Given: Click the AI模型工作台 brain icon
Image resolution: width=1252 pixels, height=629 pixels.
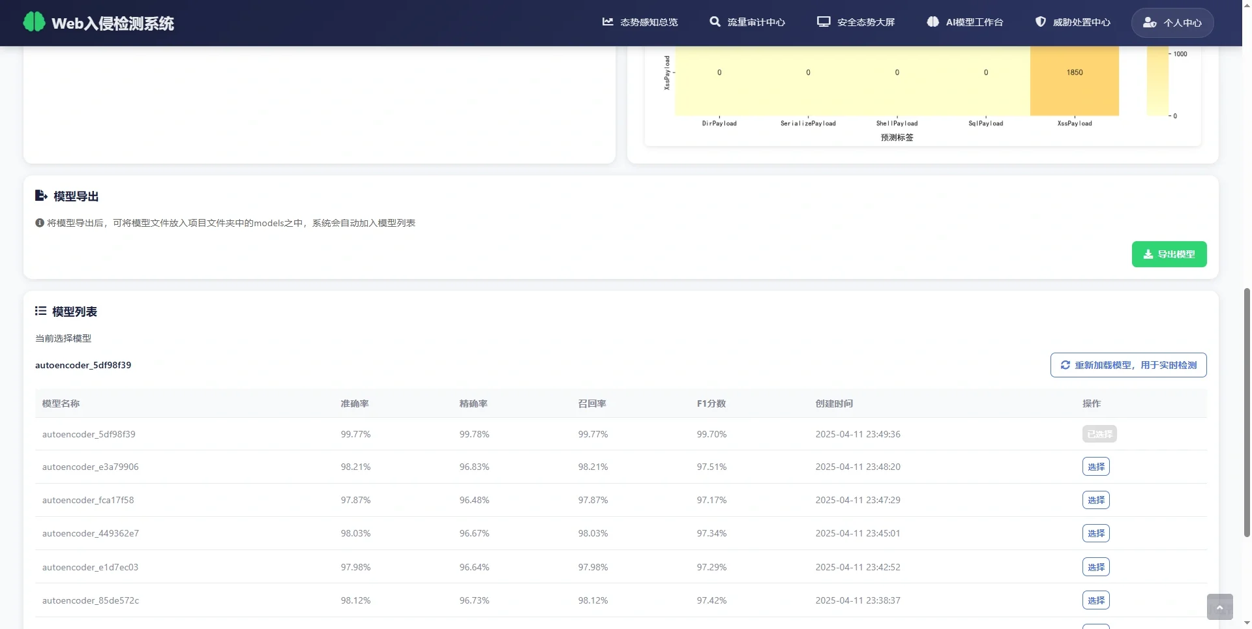Looking at the screenshot, I should tap(933, 22).
